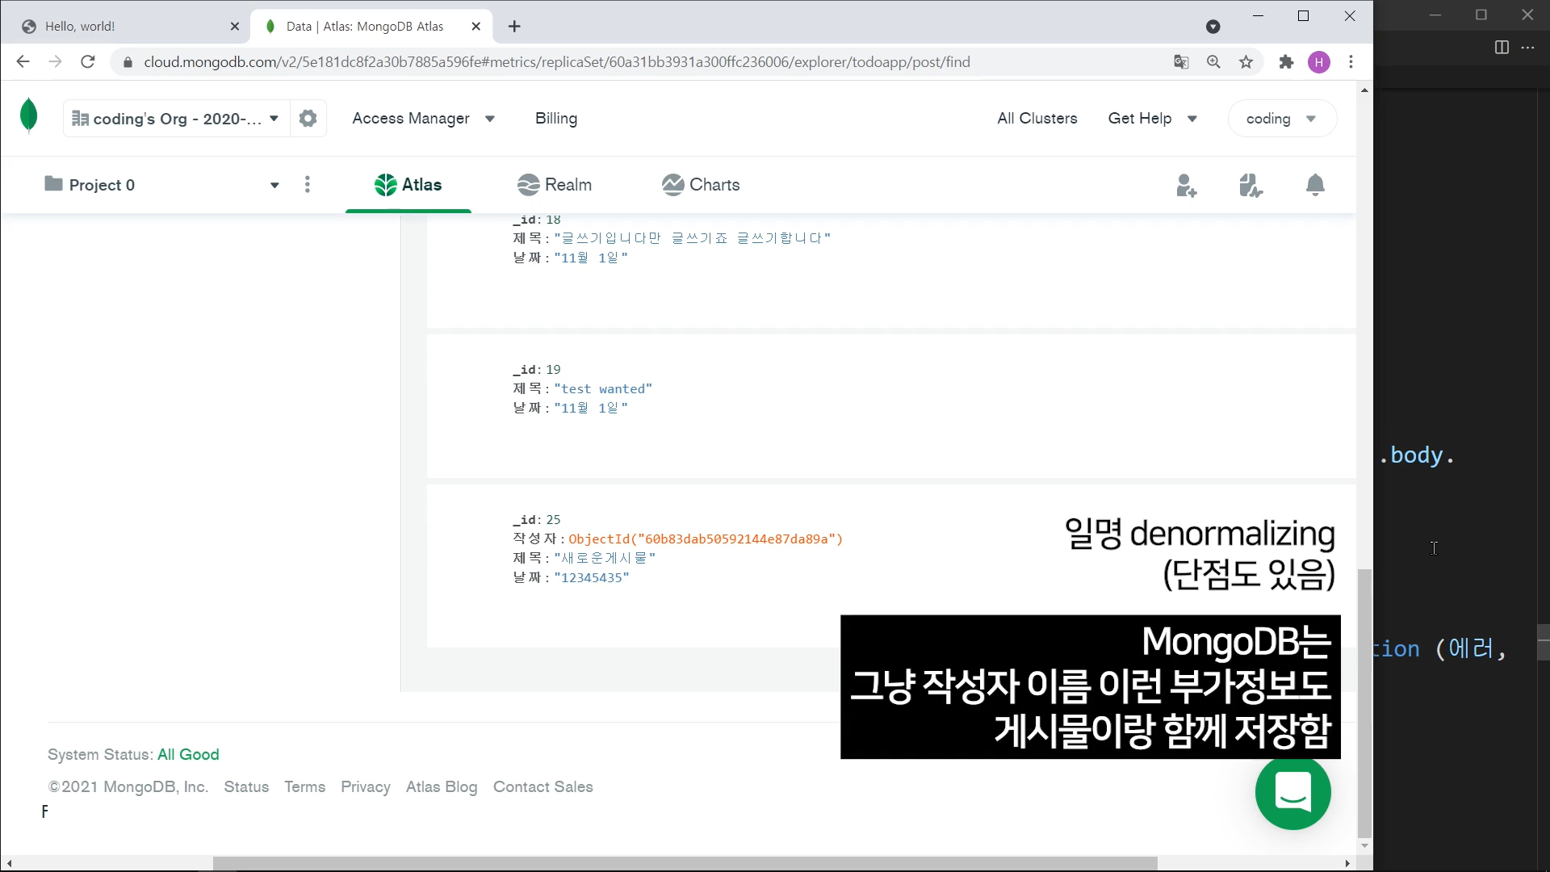Click the All Good system status link
Viewport: 1550px width, 872px height.
click(188, 754)
